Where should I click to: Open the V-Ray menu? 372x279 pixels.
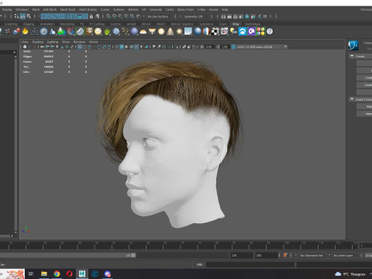(201, 9)
